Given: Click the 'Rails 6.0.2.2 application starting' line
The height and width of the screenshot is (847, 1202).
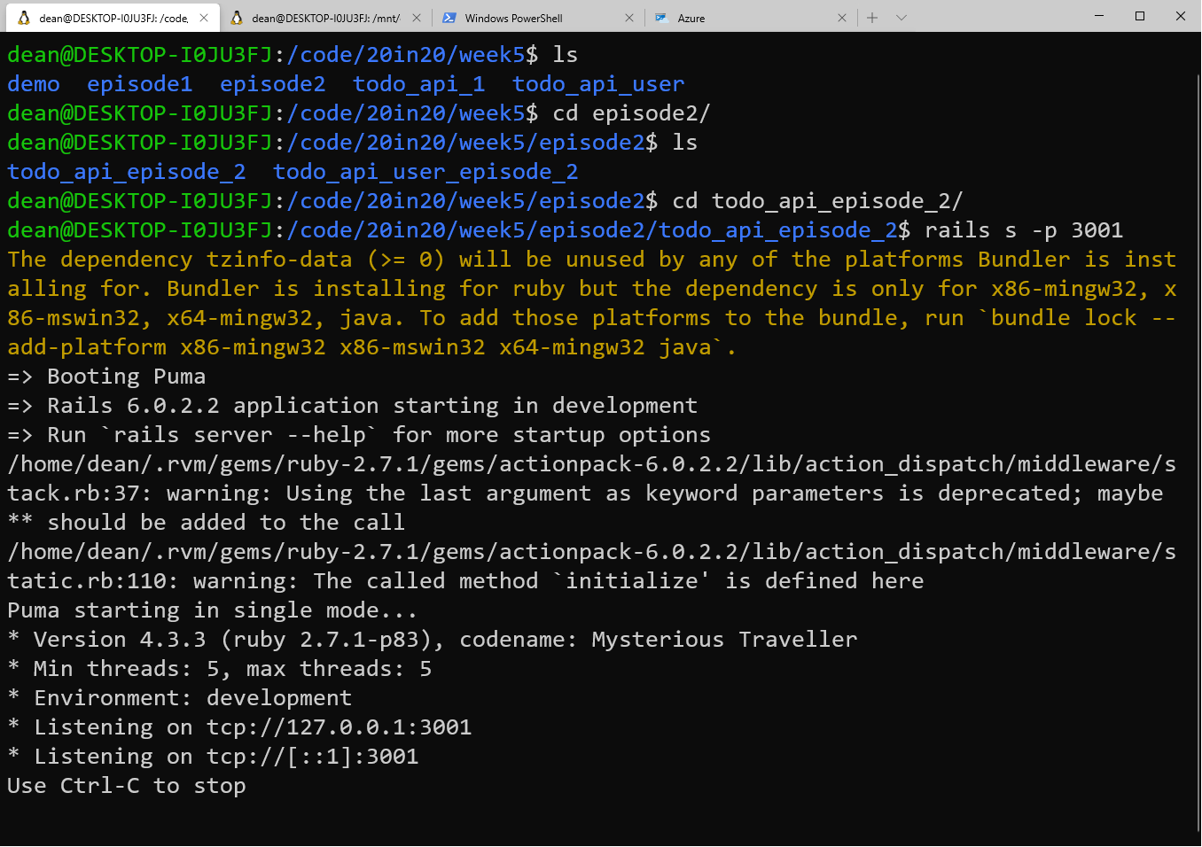Looking at the screenshot, I should click(353, 406).
